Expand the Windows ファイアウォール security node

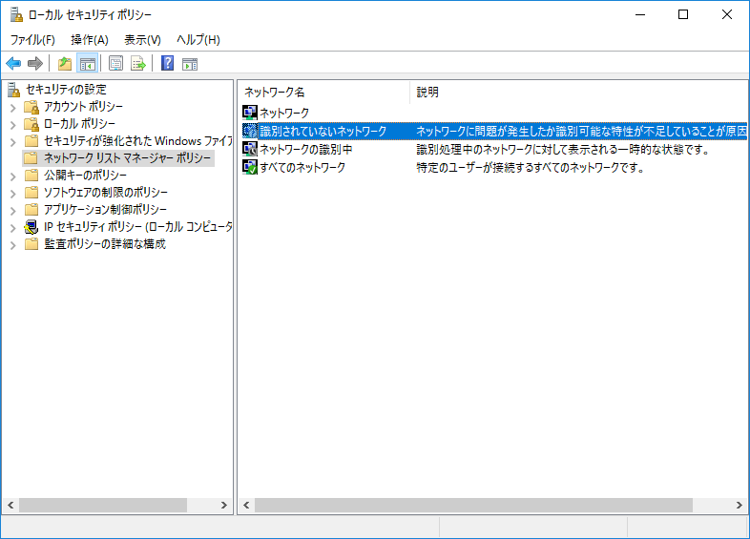(13, 142)
